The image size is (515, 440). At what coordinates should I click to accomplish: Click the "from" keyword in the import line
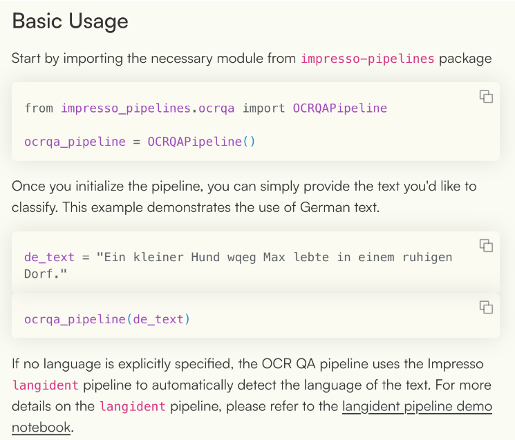click(39, 108)
